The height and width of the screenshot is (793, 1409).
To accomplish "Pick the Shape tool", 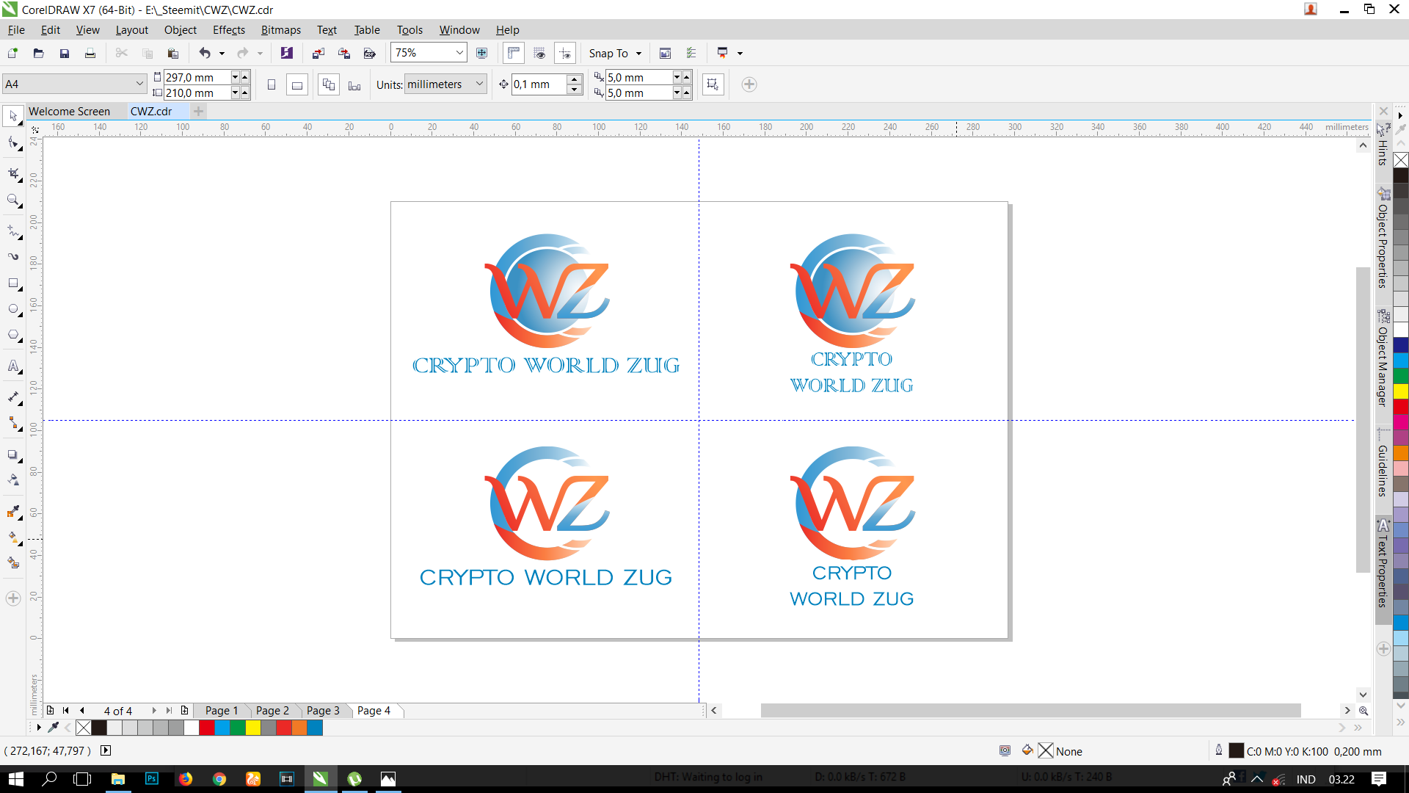I will 14,142.
